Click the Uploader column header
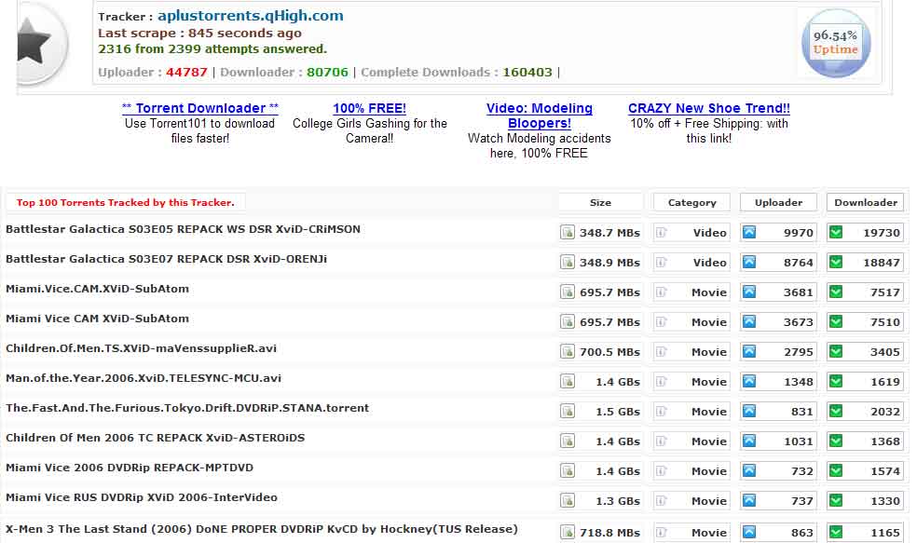917x543 pixels. point(778,202)
